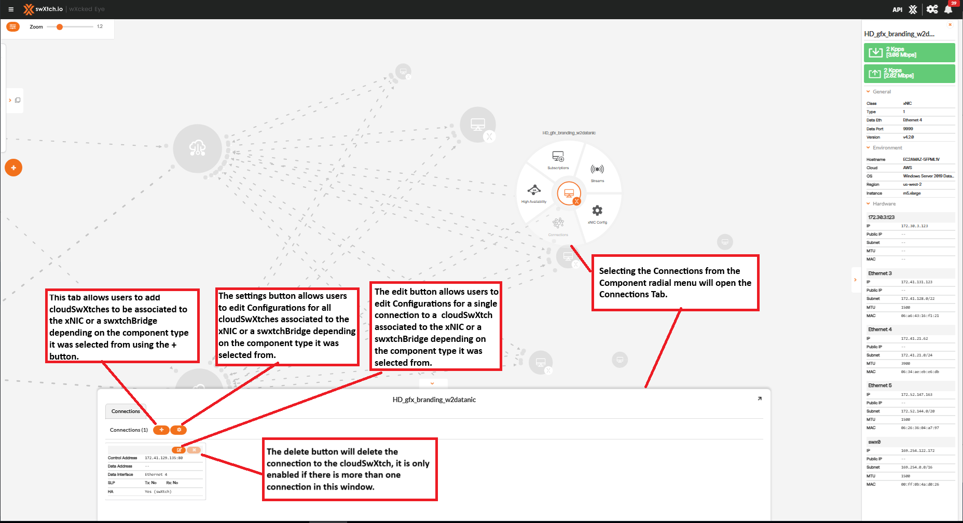Open the hamburger menu in the header
Image resolution: width=963 pixels, height=523 pixels.
click(x=11, y=9)
